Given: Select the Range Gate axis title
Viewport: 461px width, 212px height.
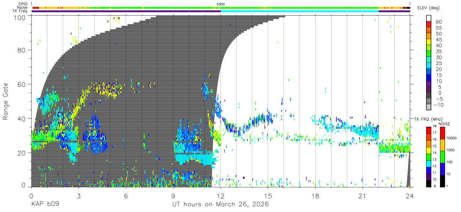Looking at the screenshot, I should 6,101.
